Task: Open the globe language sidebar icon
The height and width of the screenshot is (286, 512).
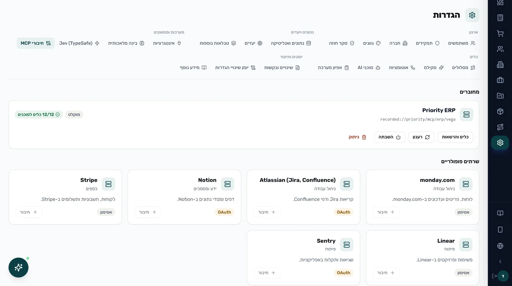Action: point(500,246)
